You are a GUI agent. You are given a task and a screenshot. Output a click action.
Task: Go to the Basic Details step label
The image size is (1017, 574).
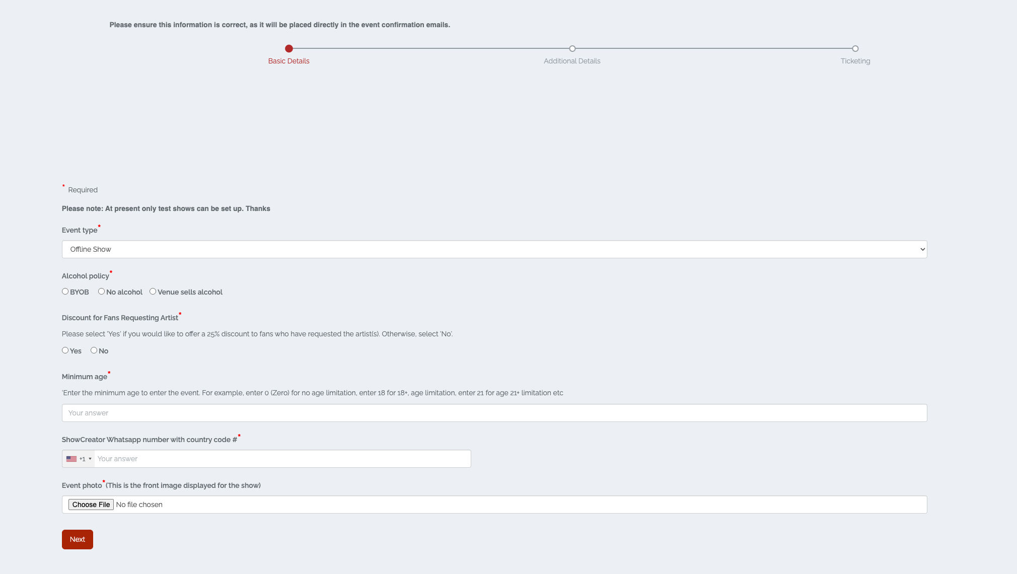(288, 61)
